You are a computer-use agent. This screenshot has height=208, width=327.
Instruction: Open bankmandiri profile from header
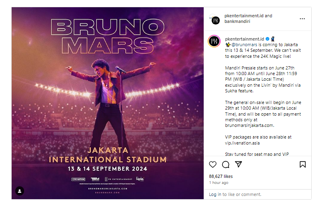(x=237, y=22)
